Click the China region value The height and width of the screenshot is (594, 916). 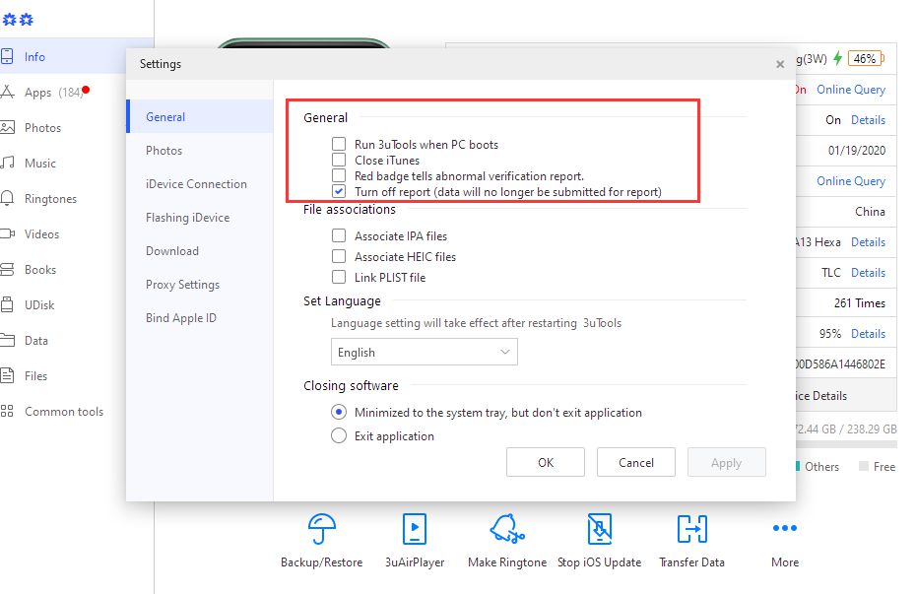(870, 212)
